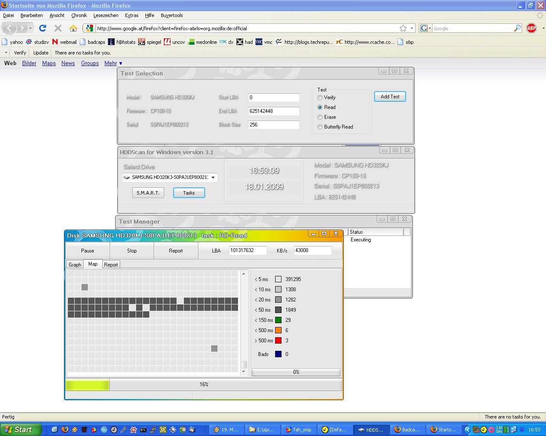Click the bookmark star in the address bar

(x=403, y=28)
